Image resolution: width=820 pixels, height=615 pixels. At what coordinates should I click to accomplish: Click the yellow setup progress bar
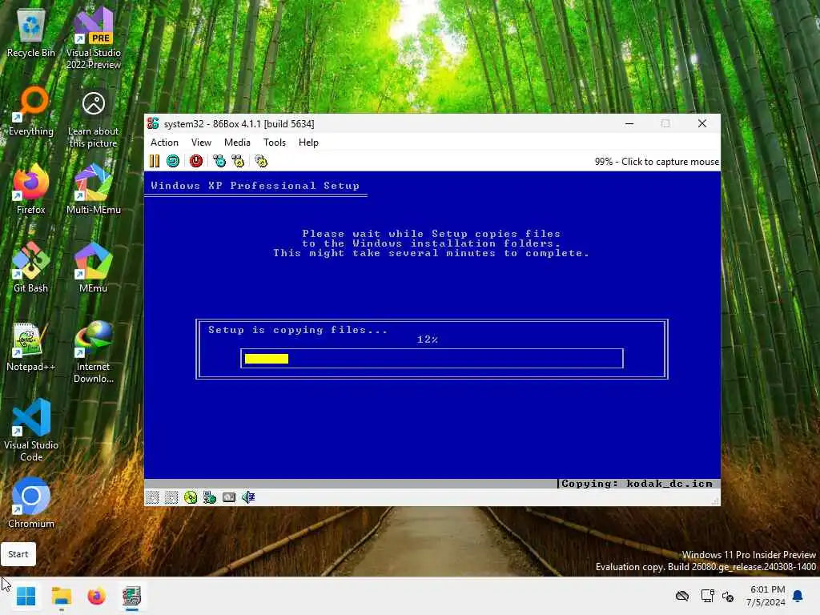pos(267,359)
